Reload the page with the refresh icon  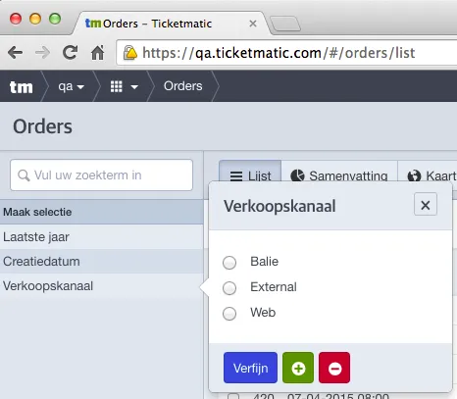coord(71,52)
